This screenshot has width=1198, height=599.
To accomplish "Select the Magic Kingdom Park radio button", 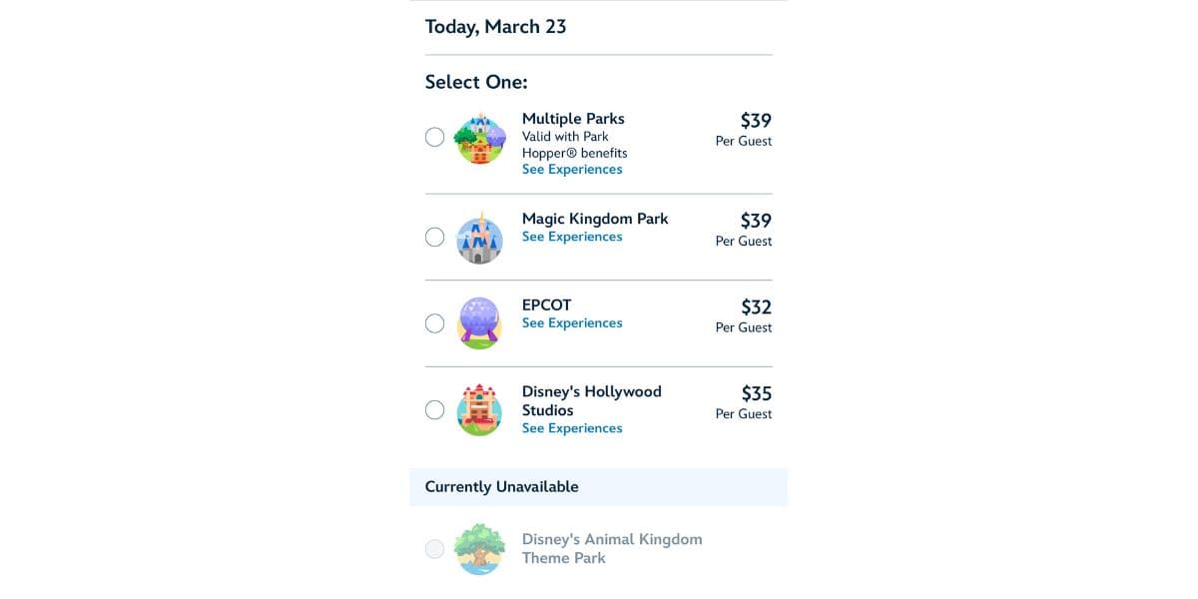I will [x=434, y=238].
